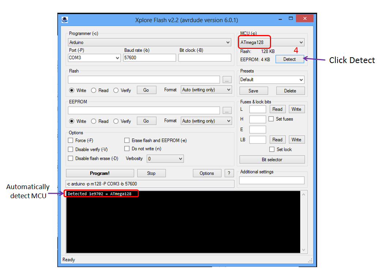The width and height of the screenshot is (377, 274).
Task: Open EEPROM Format dropdown
Action: [206, 121]
